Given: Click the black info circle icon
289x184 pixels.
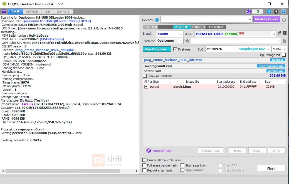Looking at the screenshot, I should (276, 11).
